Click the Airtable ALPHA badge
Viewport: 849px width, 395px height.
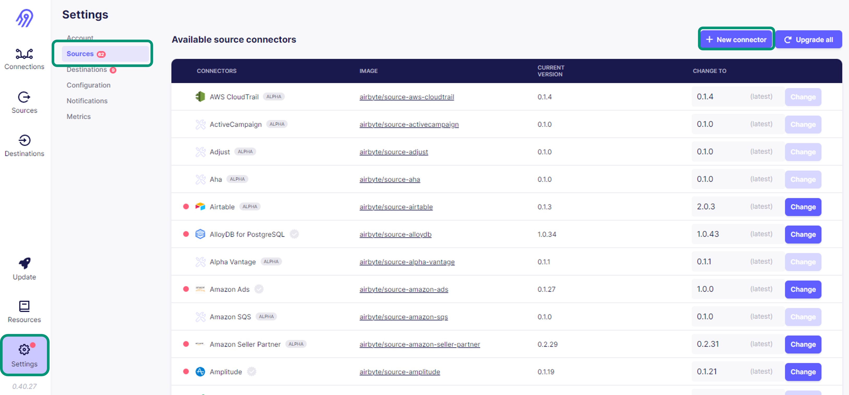pos(250,206)
